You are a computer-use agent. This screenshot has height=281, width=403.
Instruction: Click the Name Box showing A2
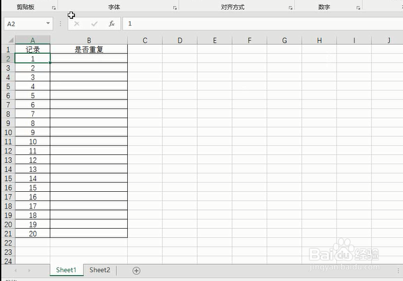25,24
